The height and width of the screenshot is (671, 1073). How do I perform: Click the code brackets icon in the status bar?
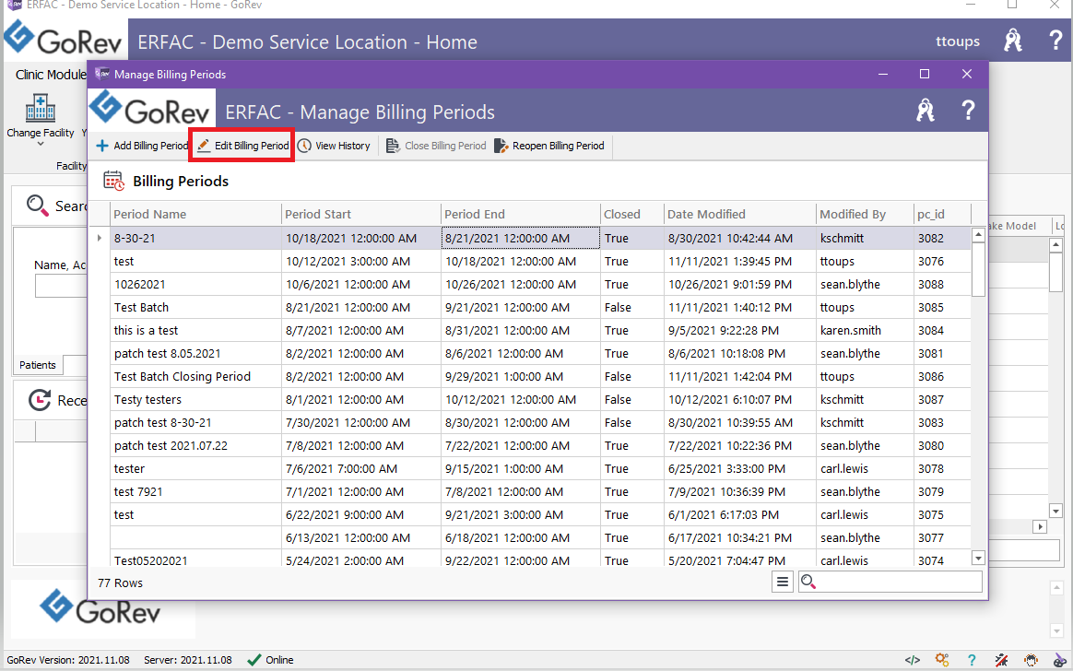point(913,660)
